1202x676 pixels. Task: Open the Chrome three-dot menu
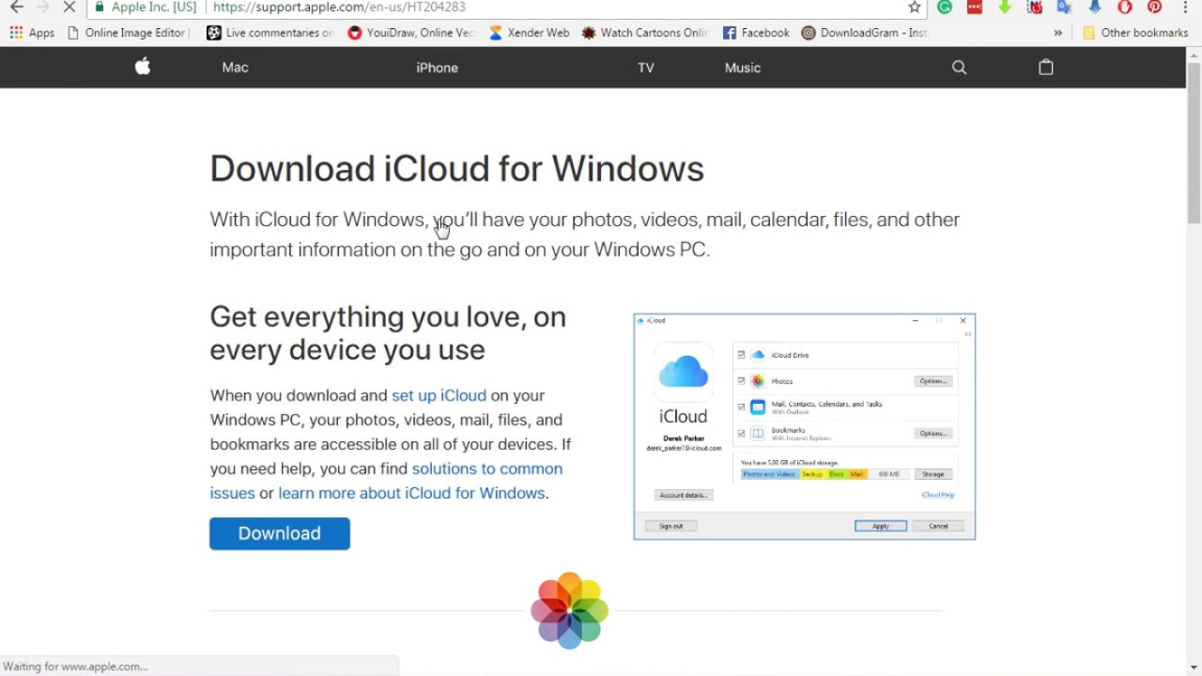[x=1186, y=8]
